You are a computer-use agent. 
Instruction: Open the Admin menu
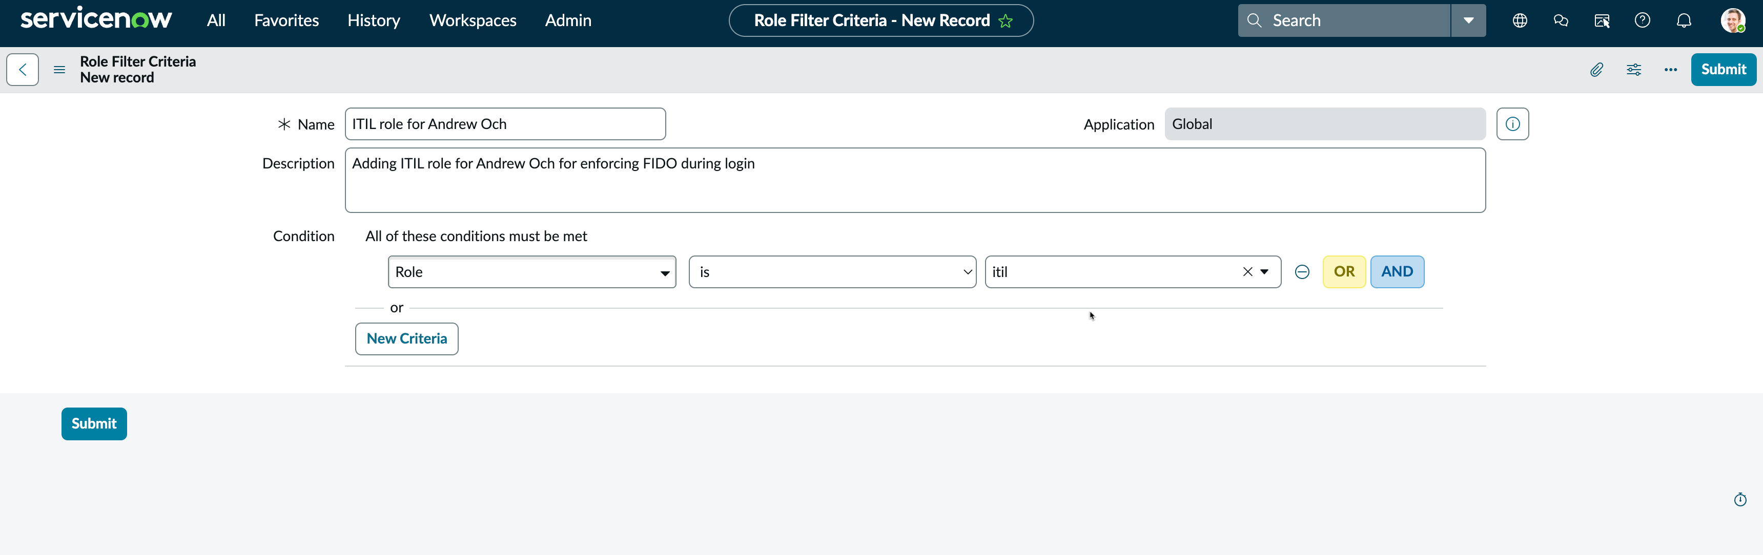(568, 20)
